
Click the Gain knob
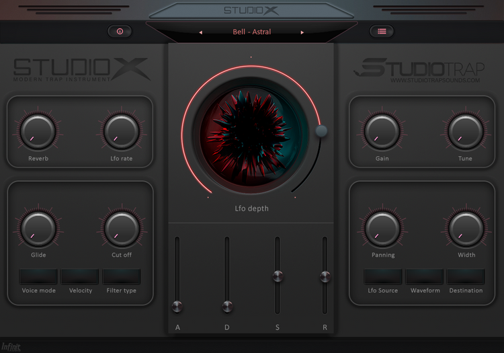click(x=382, y=130)
